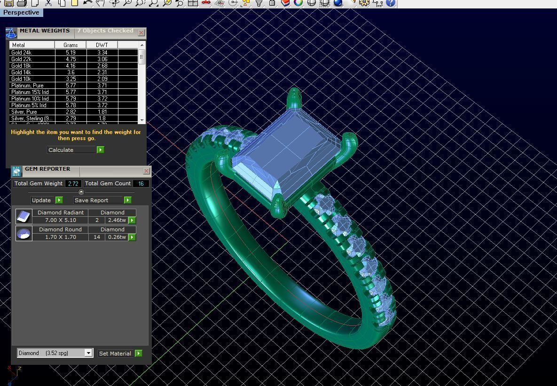557x386 pixels.
Task: Click the Diamond Radiant gem thumbnail
Action: [24, 216]
